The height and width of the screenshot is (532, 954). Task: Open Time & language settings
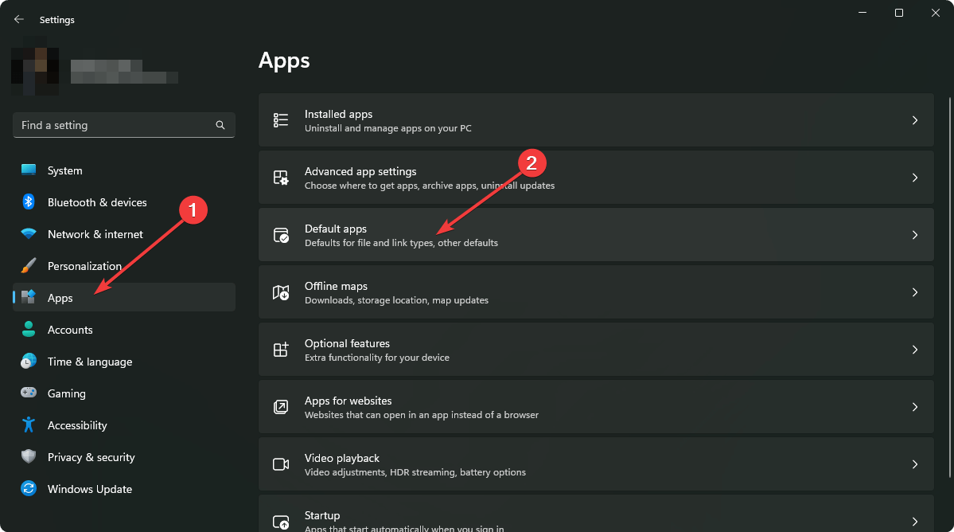pos(124,362)
